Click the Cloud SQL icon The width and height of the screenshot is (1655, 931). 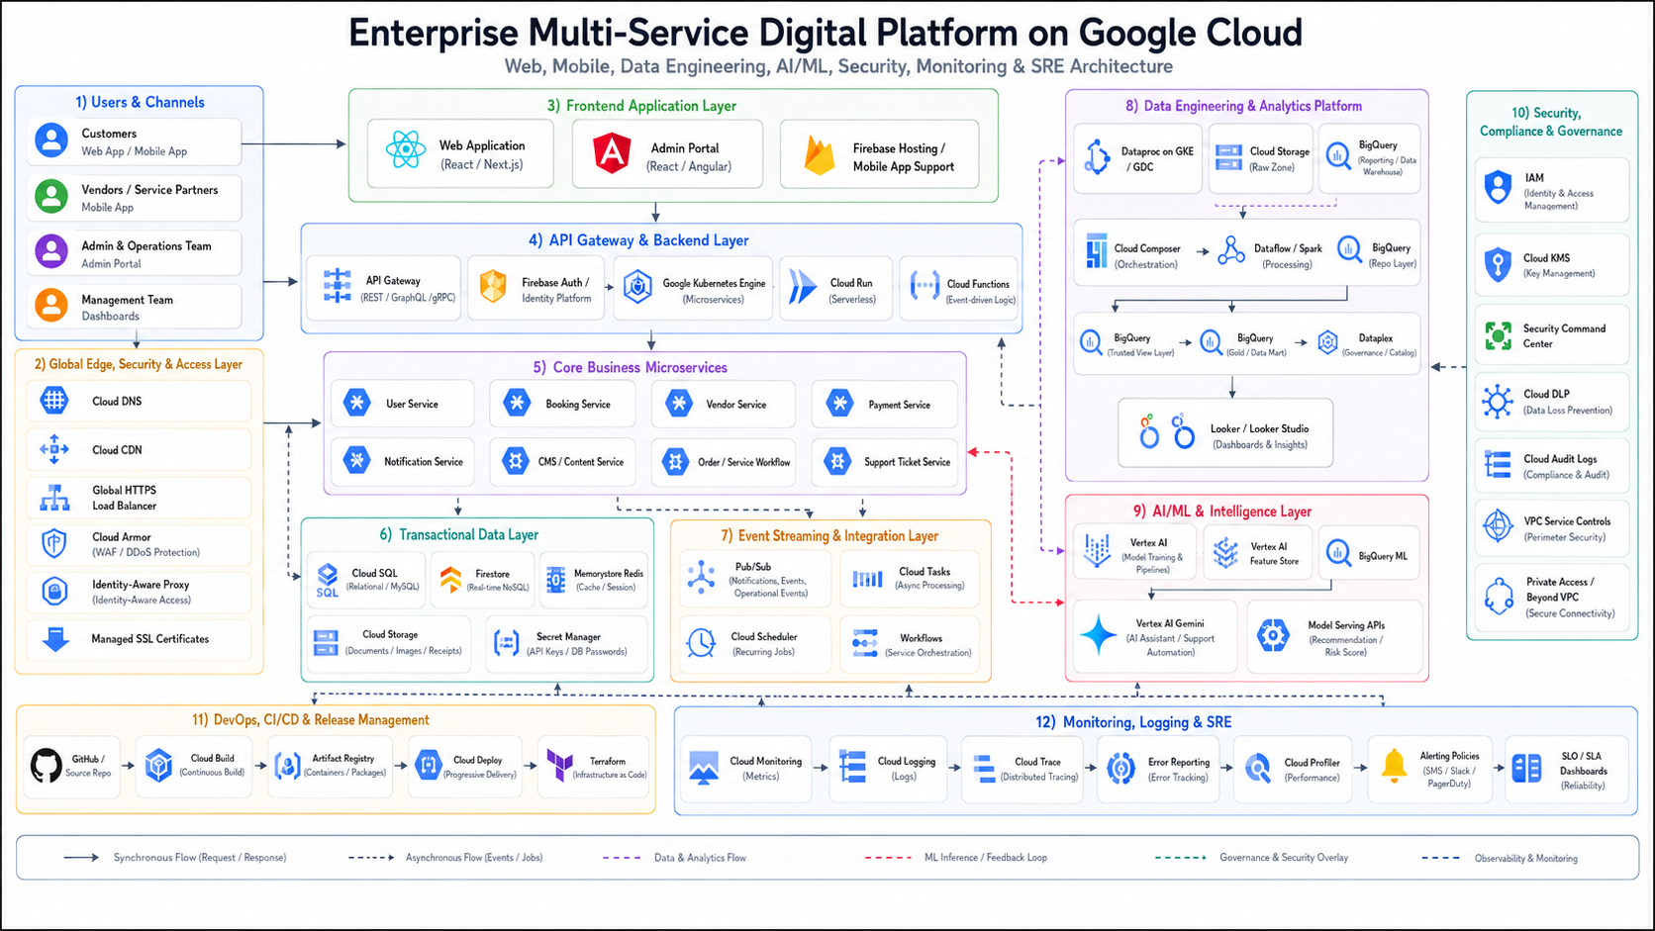pyautogui.click(x=327, y=579)
